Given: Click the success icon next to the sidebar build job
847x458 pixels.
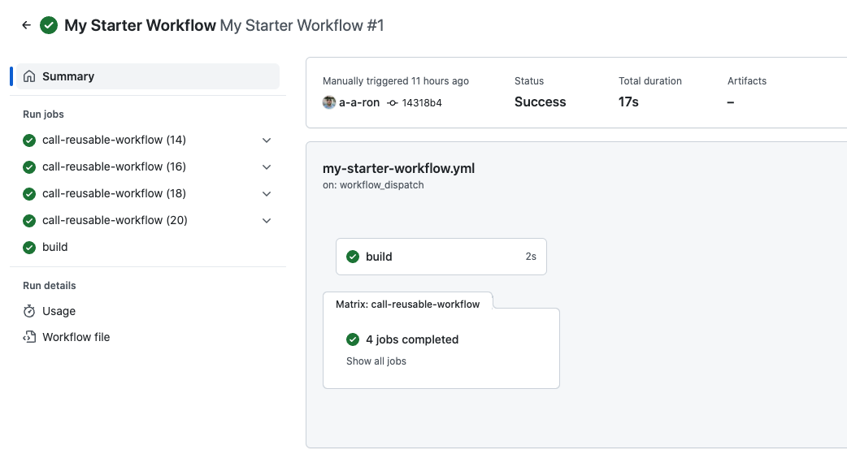Looking at the screenshot, I should pyautogui.click(x=29, y=248).
